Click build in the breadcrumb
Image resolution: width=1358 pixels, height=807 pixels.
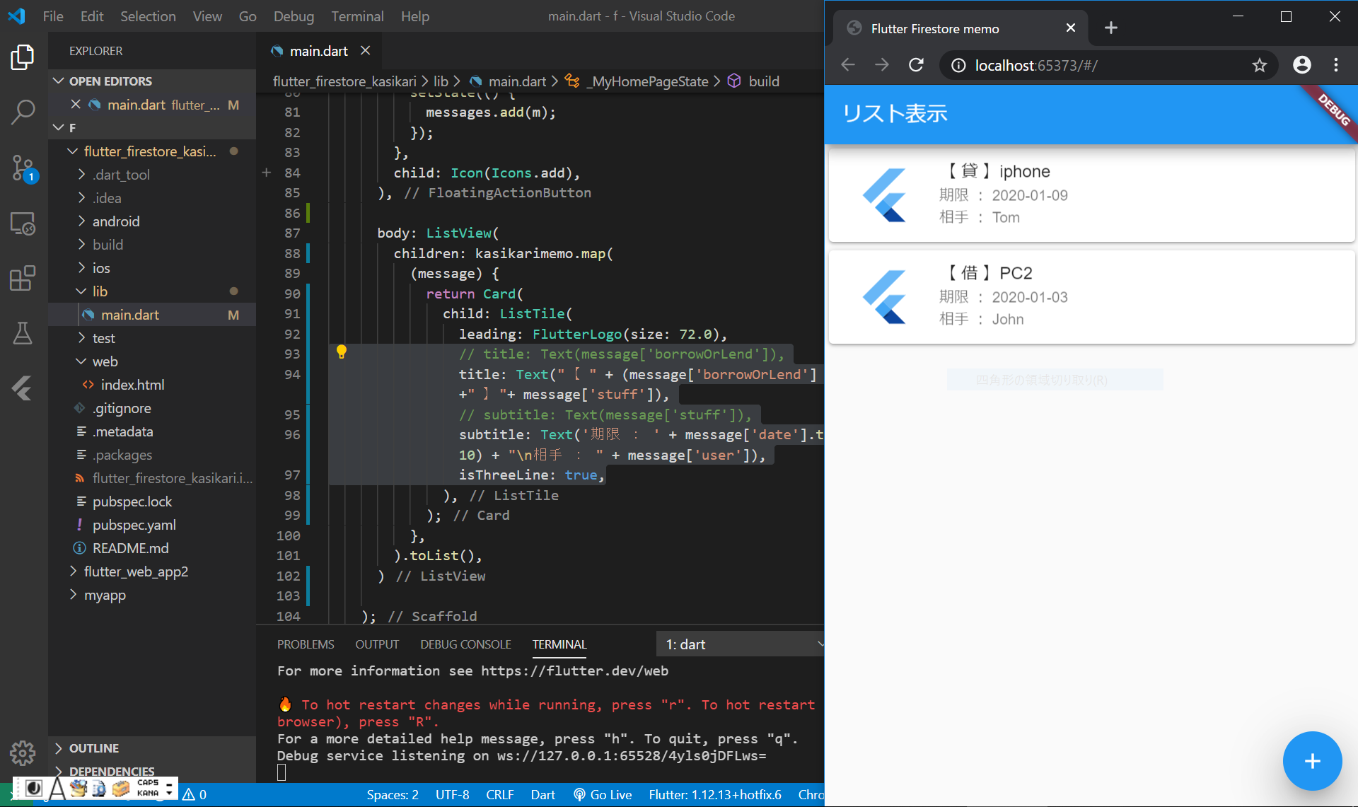click(x=763, y=81)
